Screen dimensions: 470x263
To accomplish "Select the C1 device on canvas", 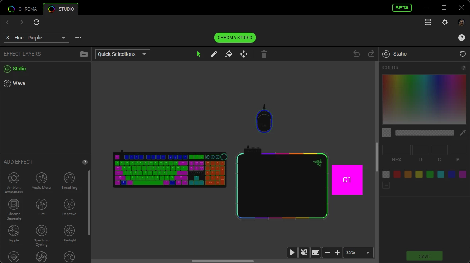I will [x=347, y=180].
